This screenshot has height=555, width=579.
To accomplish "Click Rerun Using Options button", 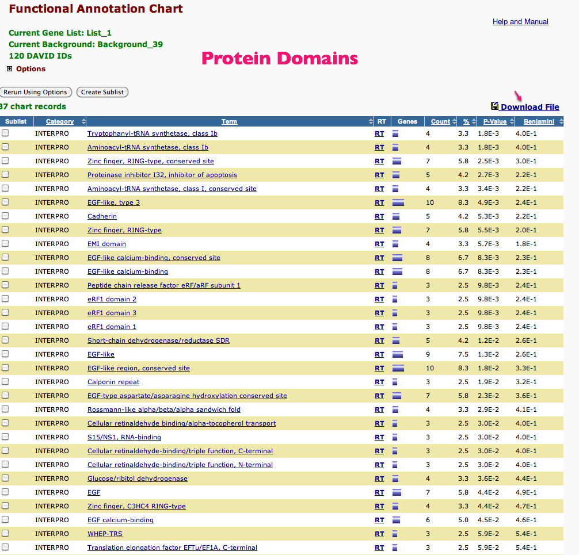I will [36, 92].
